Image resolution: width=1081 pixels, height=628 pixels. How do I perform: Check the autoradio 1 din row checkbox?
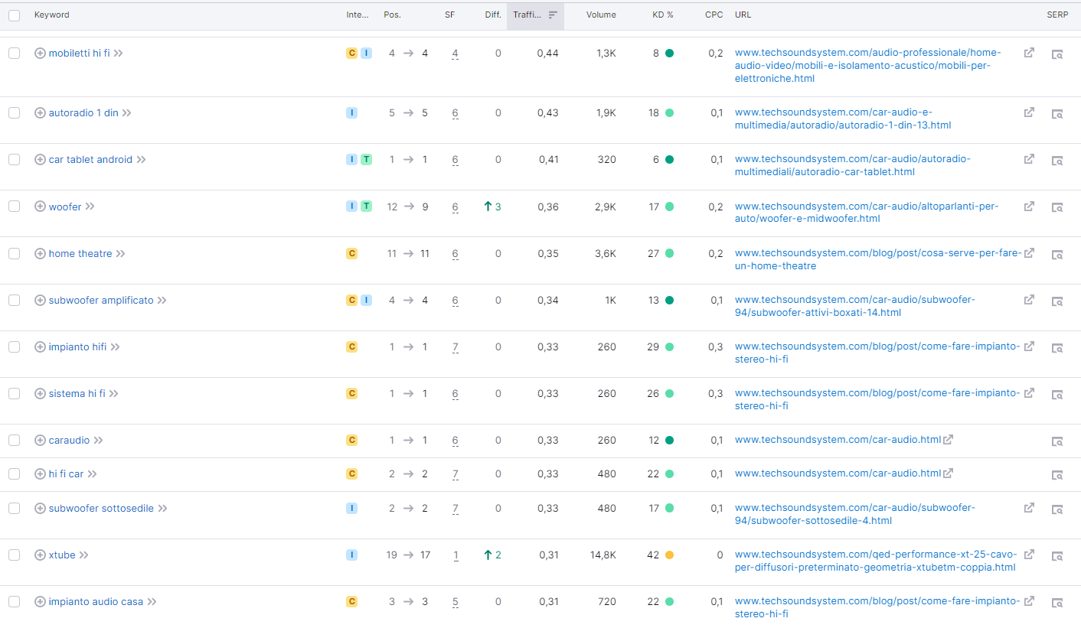tap(14, 112)
